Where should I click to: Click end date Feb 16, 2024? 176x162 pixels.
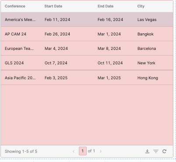pyautogui.click(x=110, y=20)
